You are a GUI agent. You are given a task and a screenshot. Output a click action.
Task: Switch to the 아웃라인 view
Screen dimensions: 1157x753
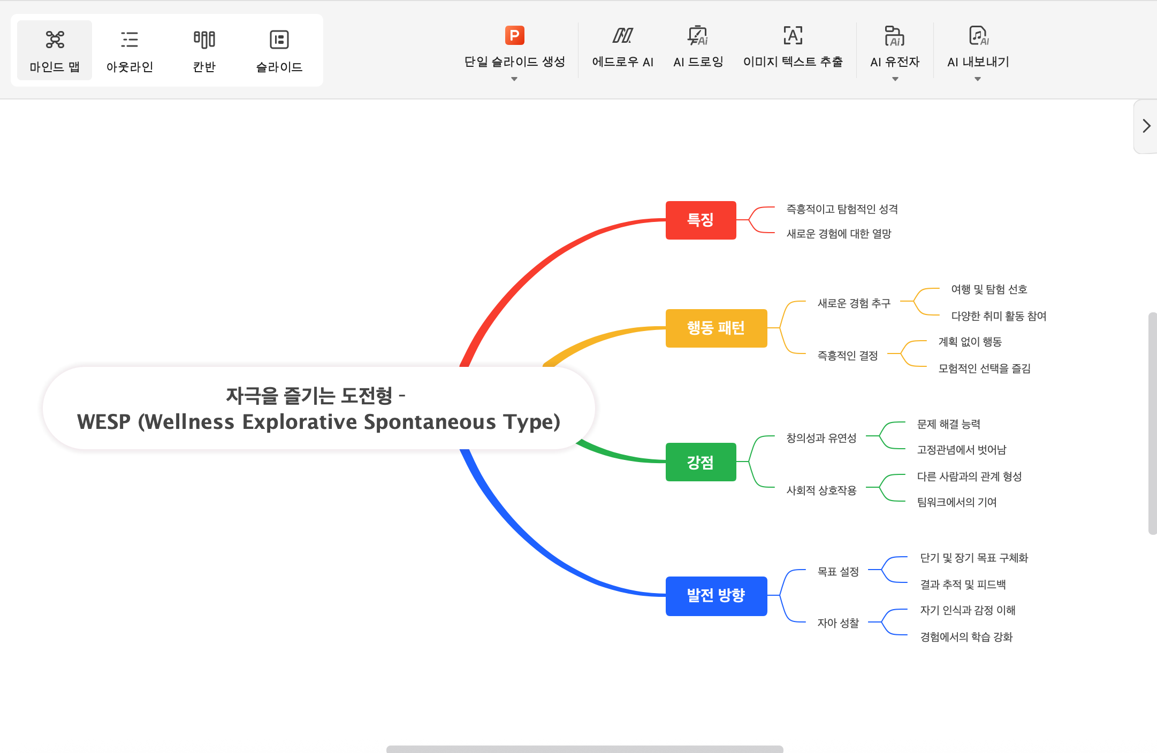(x=130, y=50)
